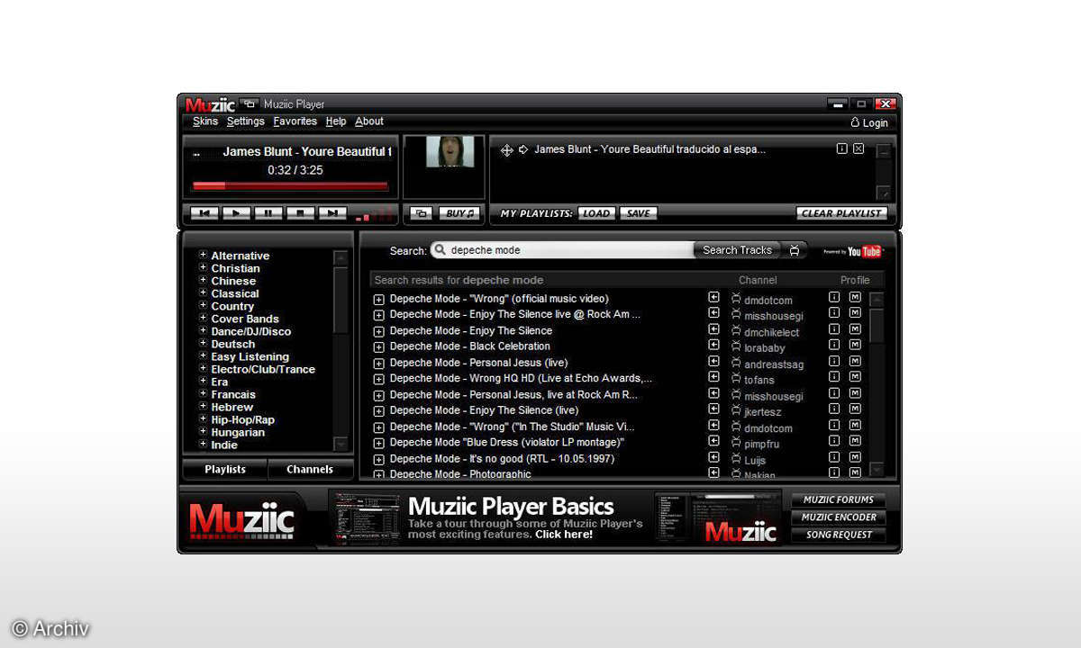Click the pimpfru channel name

click(762, 445)
